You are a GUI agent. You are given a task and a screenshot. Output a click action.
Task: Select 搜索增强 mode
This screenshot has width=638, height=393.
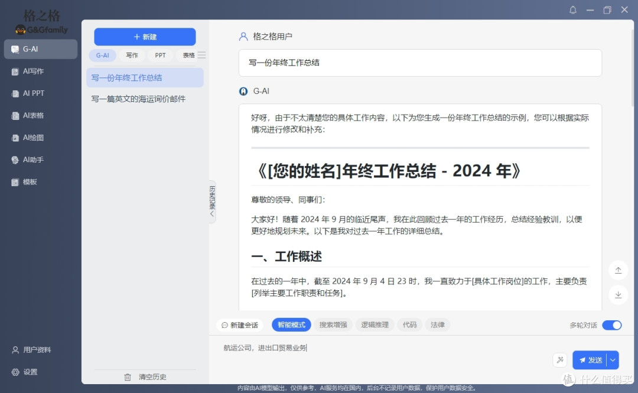pos(333,325)
